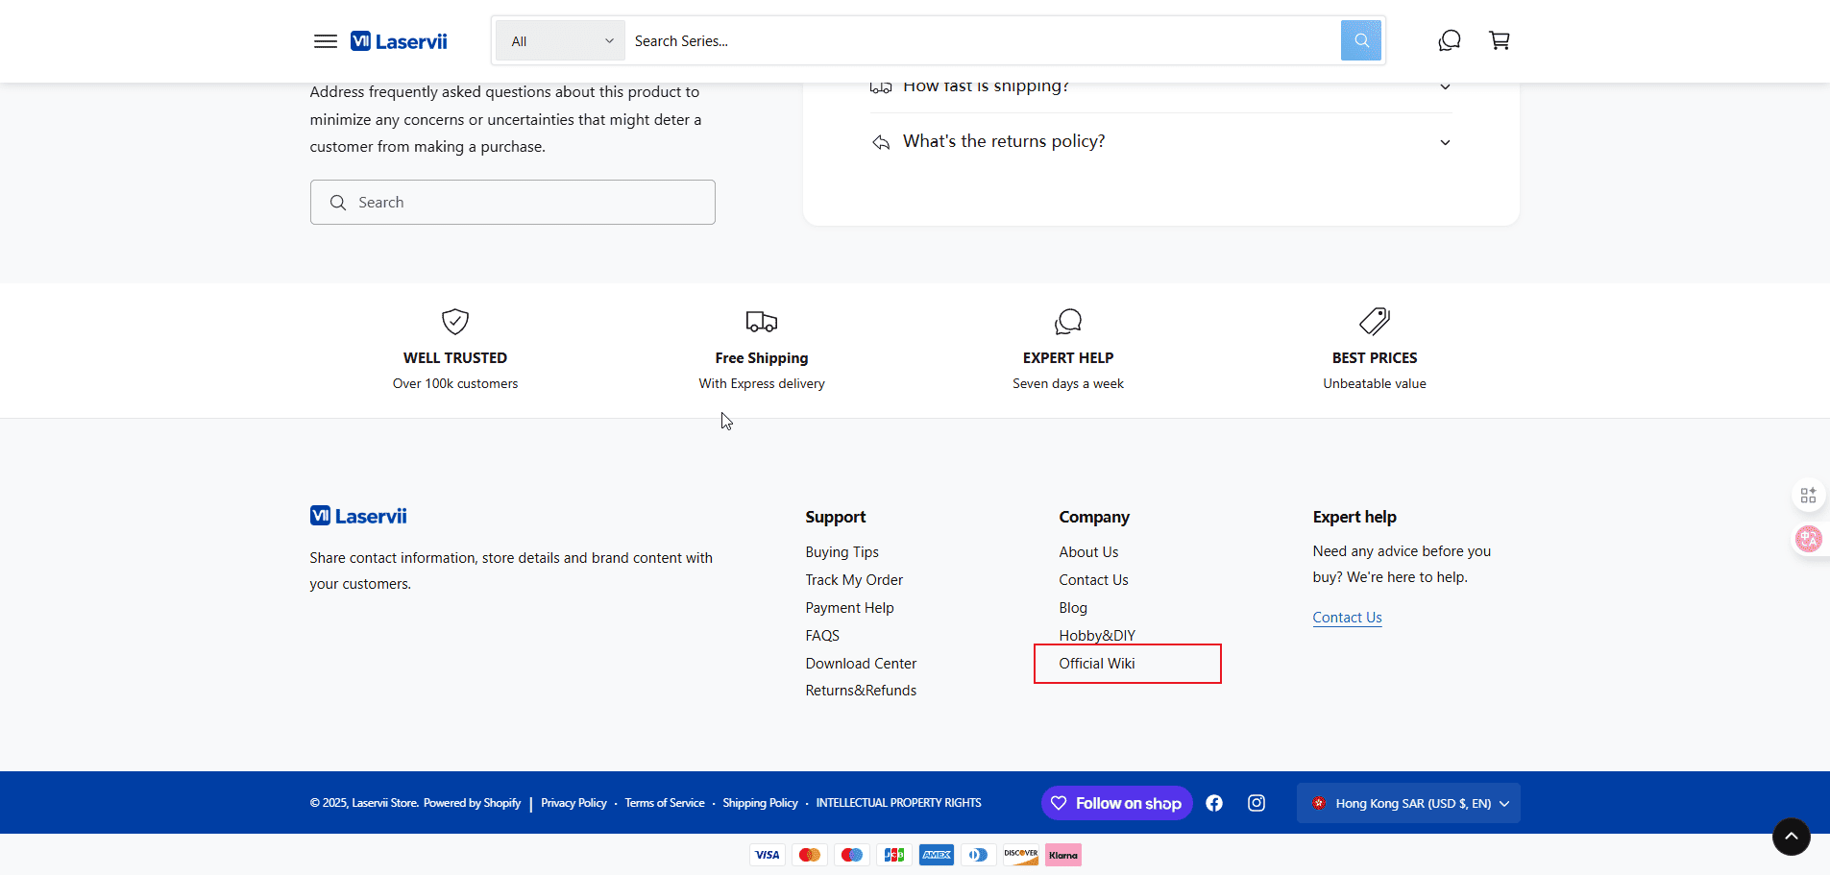Go to Download Center in Support
The height and width of the screenshot is (875, 1830).
click(x=861, y=664)
